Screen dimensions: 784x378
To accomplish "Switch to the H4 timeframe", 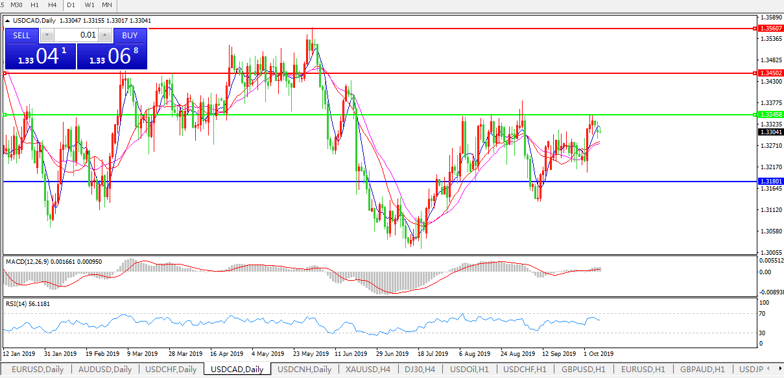I will (x=53, y=5).
